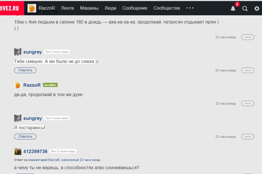Click sungrey's avatar above 'Тебе смешно' comment
Screen dimensions: 262x174
[18, 52]
